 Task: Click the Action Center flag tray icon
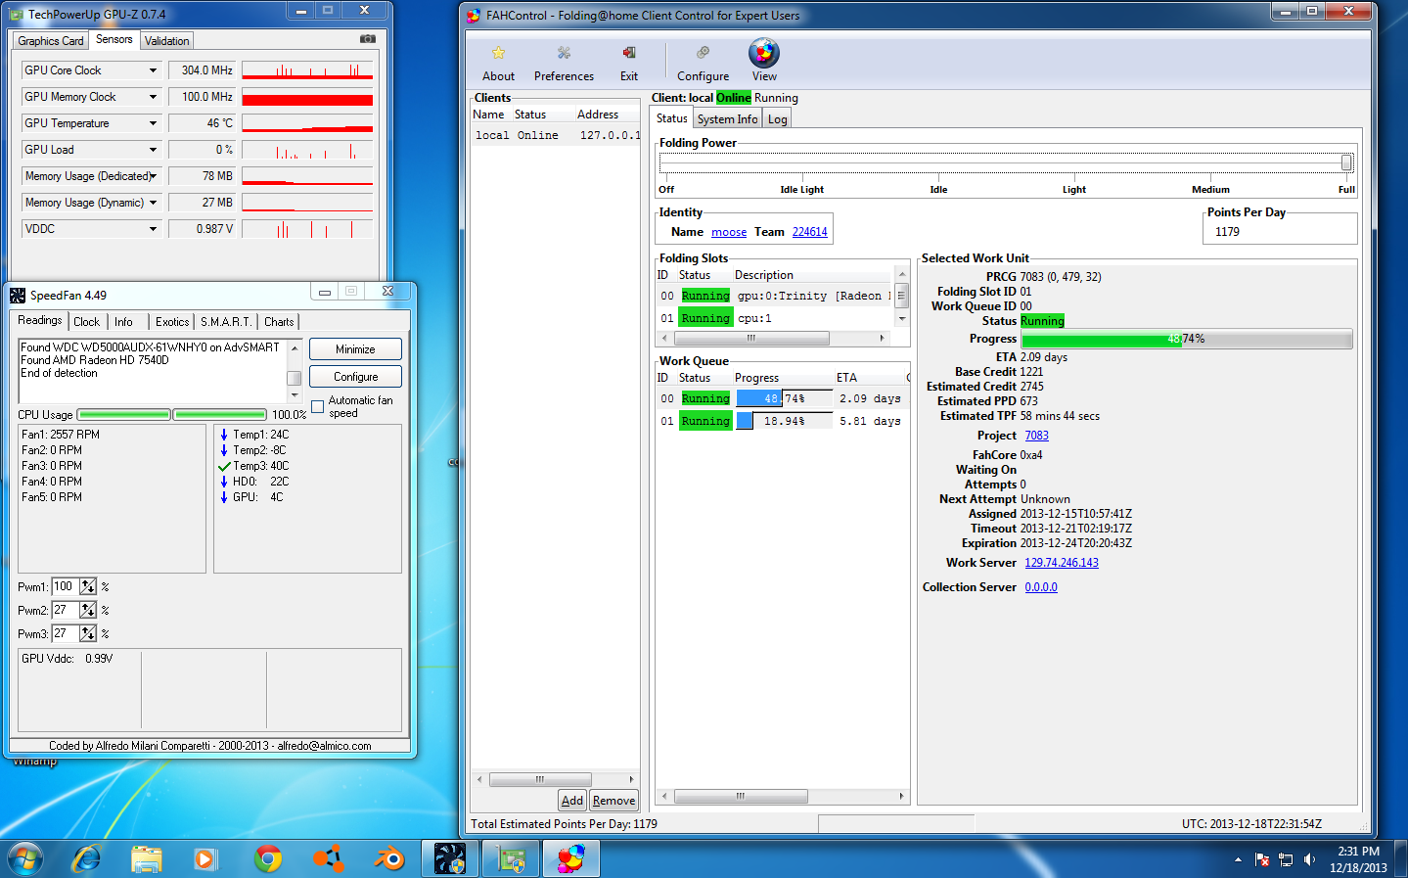point(1262,859)
